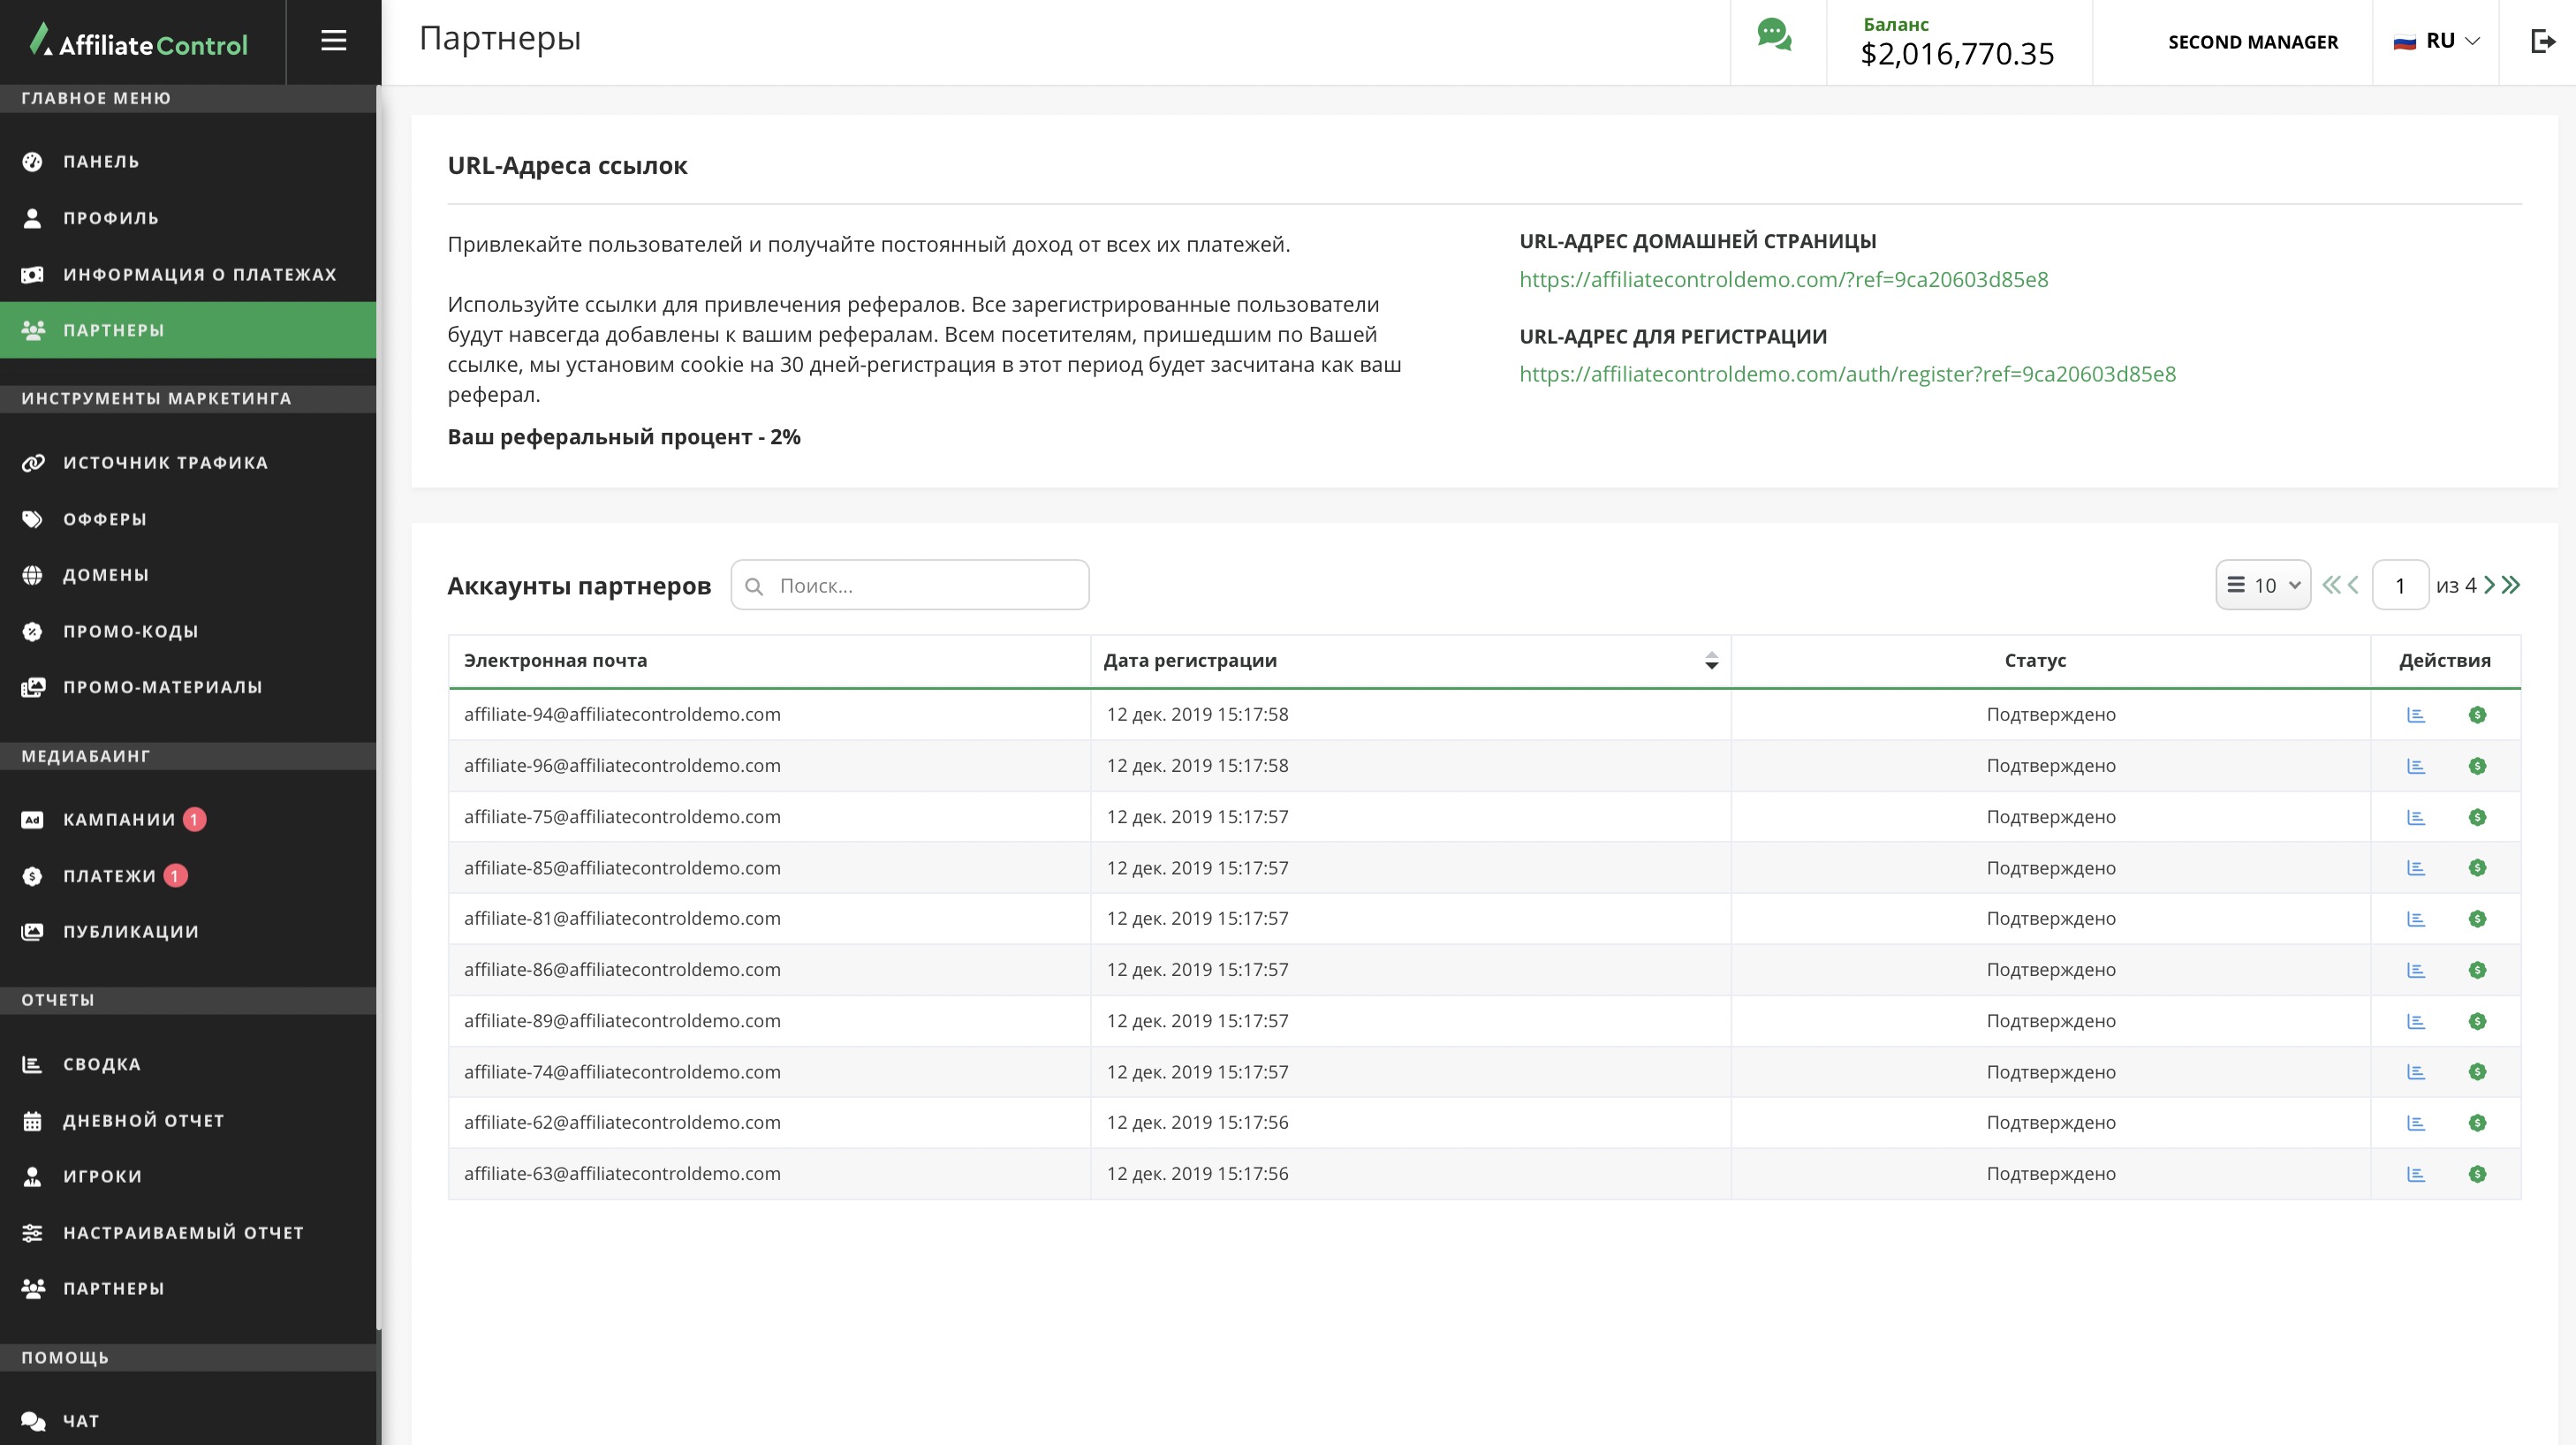Jump to last page double arrow
This screenshot has width=2576, height=1445.
(2512, 585)
